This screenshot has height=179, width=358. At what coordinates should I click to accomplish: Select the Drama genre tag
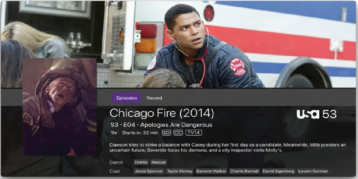click(141, 162)
